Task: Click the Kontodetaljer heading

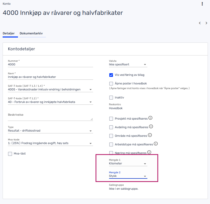Action: (x=21, y=49)
